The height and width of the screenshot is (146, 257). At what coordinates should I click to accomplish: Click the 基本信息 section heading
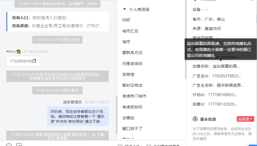point(208,119)
